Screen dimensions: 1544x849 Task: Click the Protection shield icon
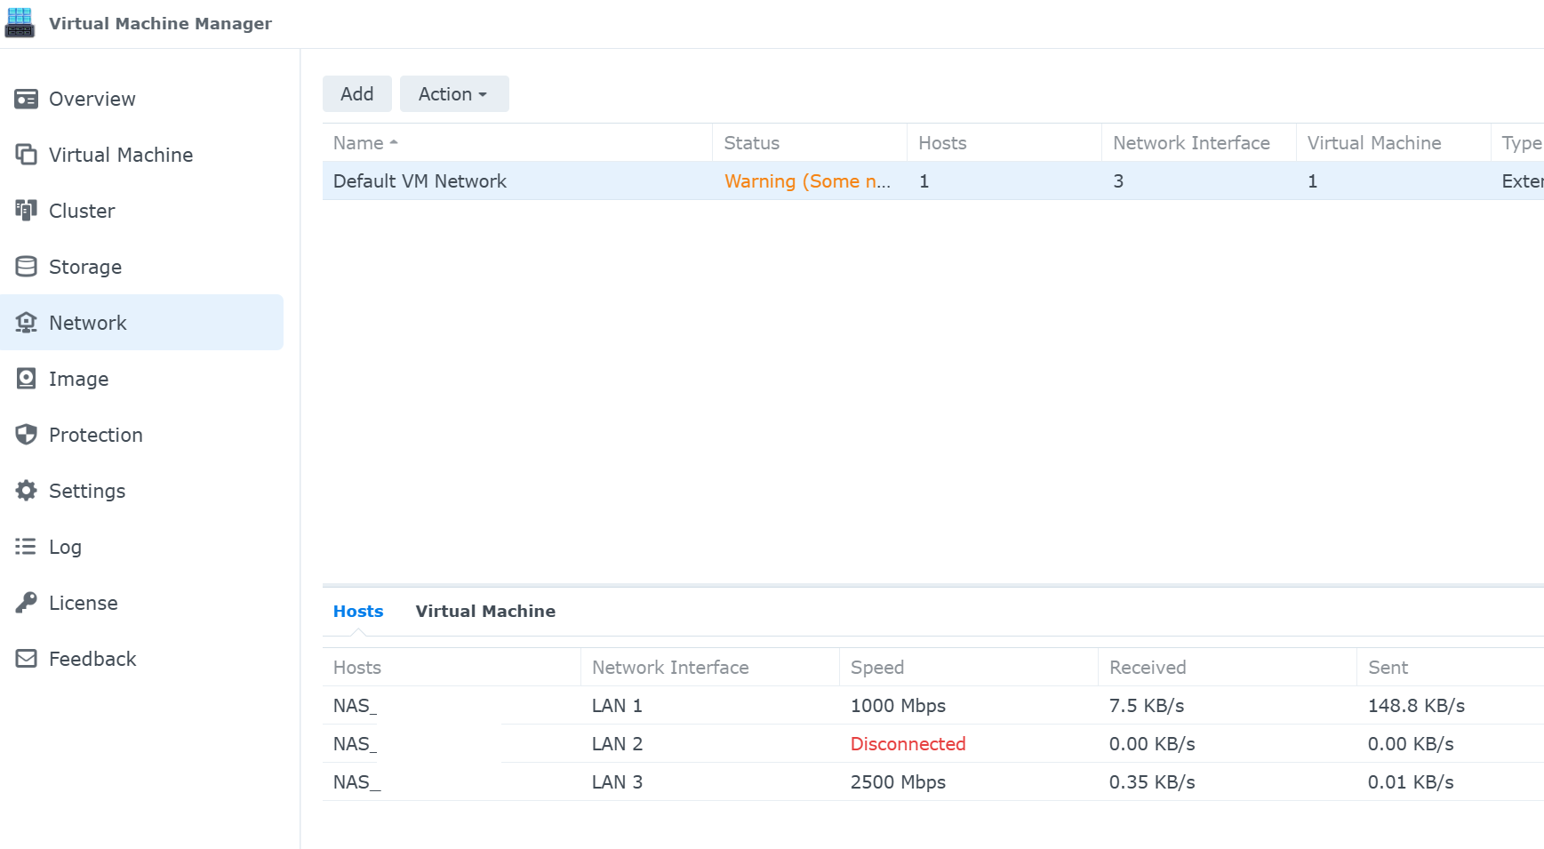(x=27, y=435)
